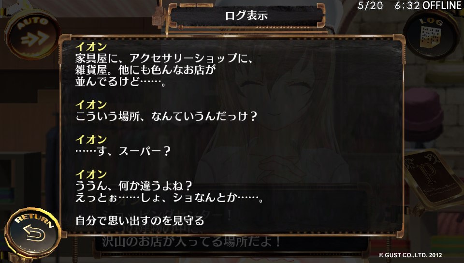Select the last イオン speaker name
Viewport: 464px width, 263px height.
[x=91, y=174]
